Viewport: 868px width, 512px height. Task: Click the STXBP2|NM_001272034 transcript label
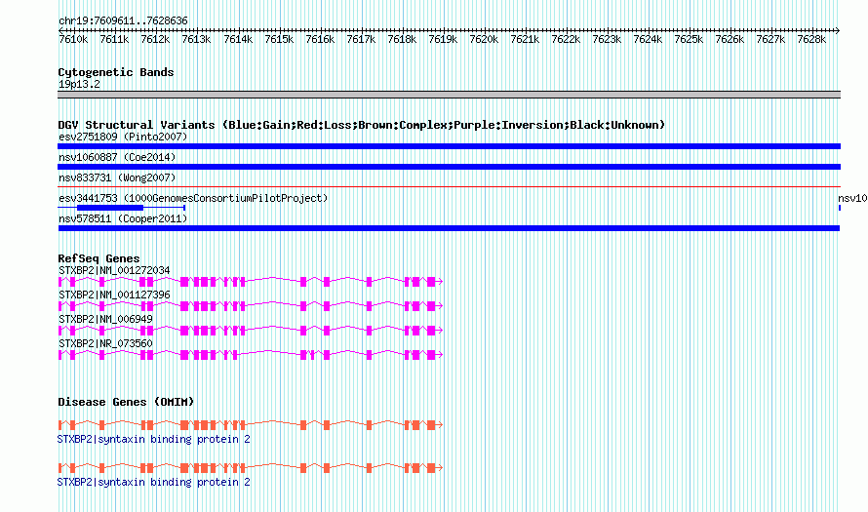114,271
